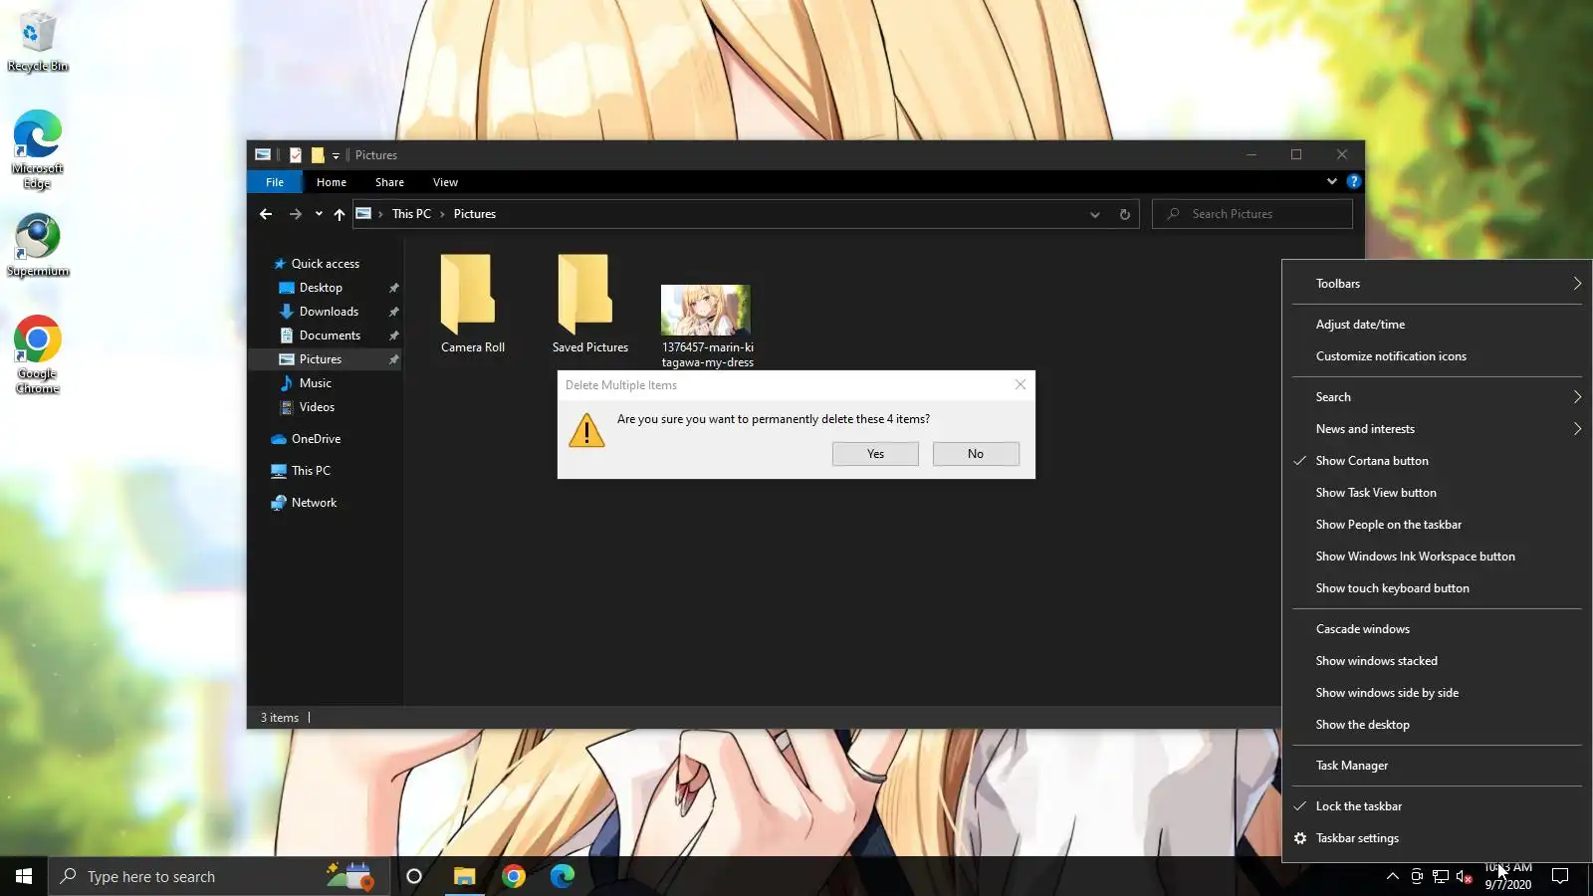
Task: Open File Explorer help icon
Action: click(1354, 181)
